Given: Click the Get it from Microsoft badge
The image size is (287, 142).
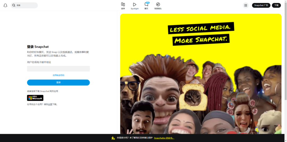Looking at the screenshot, I should coord(35,98).
